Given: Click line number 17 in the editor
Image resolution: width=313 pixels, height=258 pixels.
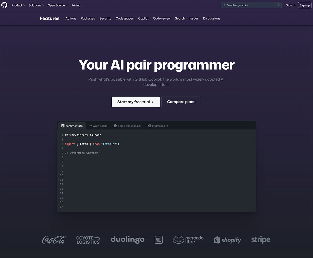Looking at the screenshot, I should click(62, 207).
